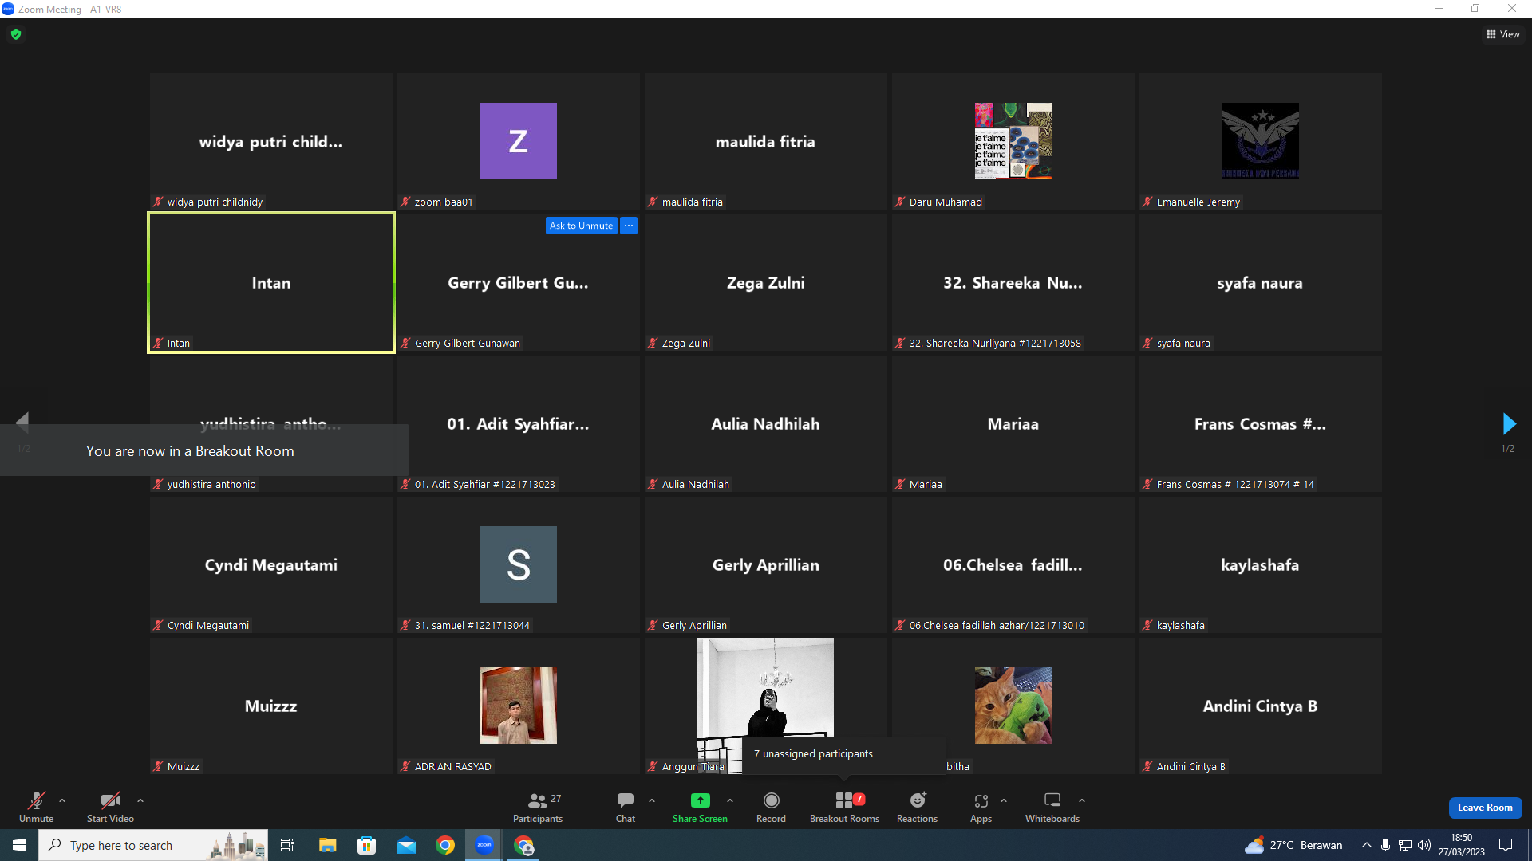
Task: Open the Chat panel
Action: point(626,807)
